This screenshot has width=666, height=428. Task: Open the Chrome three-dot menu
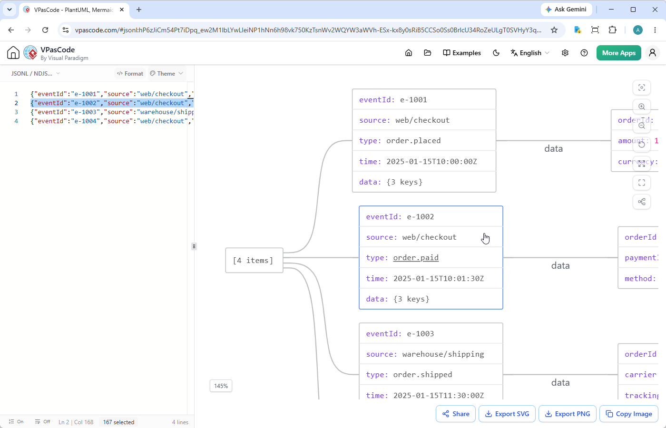(655, 30)
